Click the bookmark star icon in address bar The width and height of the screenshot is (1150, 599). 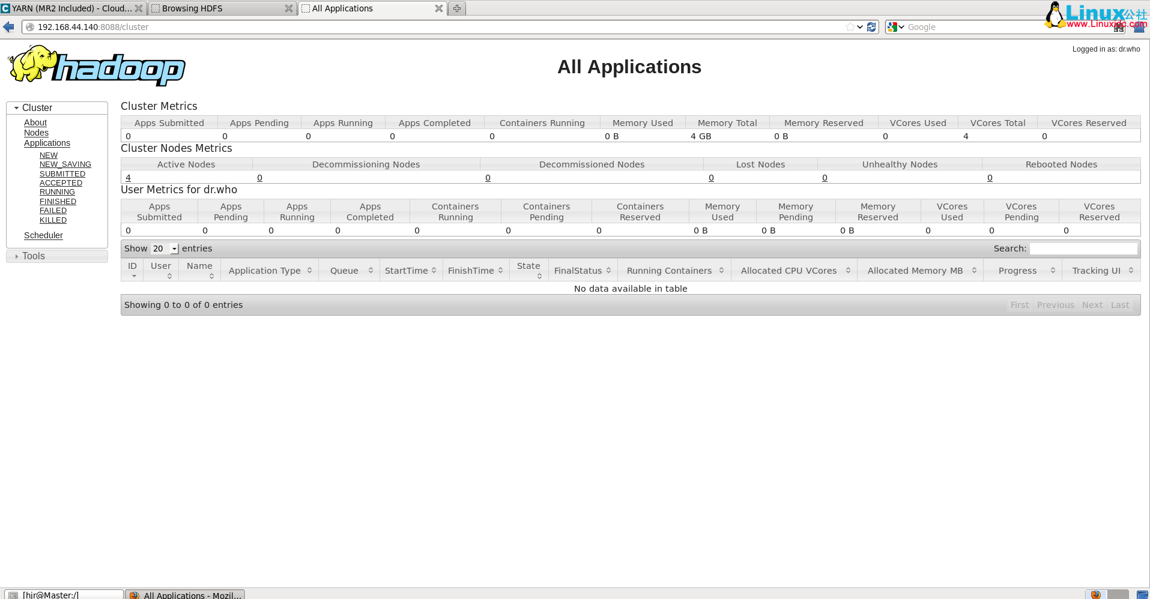(x=850, y=27)
